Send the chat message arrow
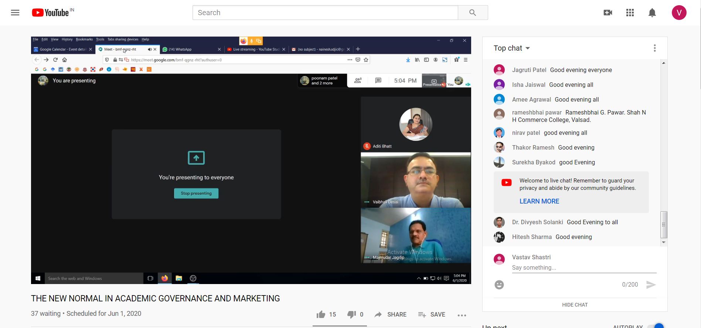 [651, 285]
